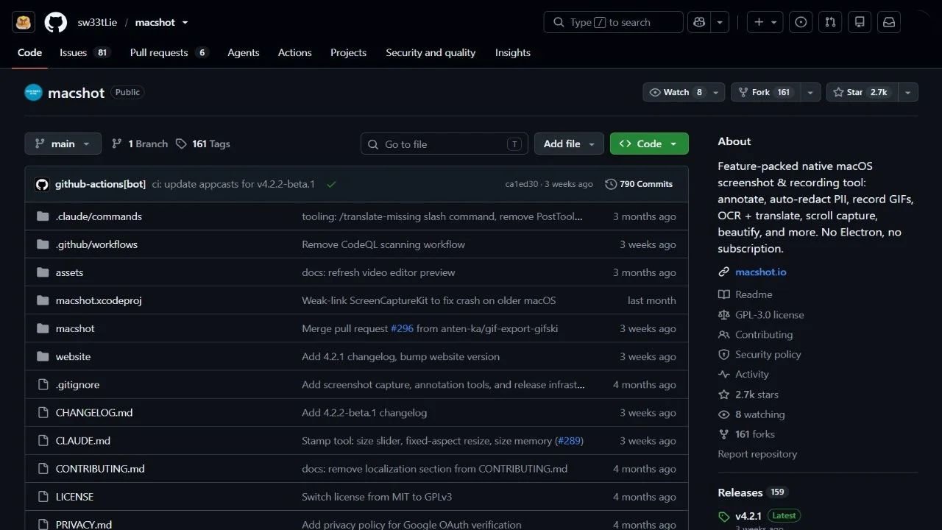Click the Go to file search field

444,144
